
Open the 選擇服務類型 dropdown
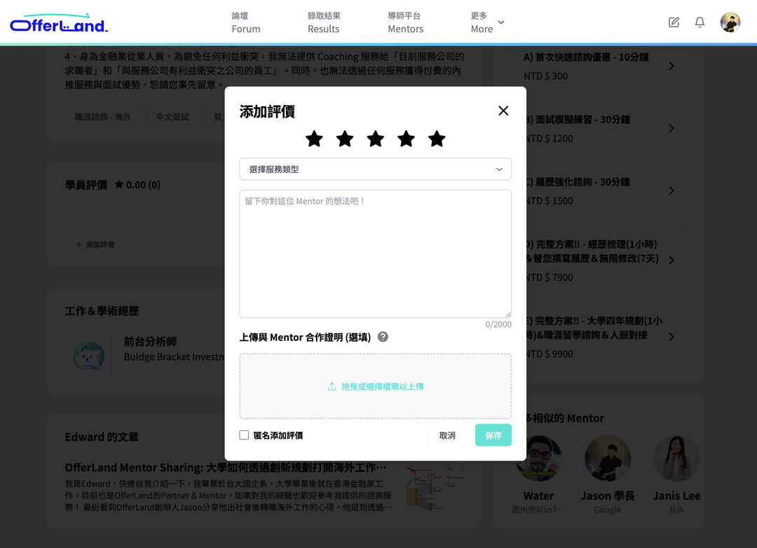376,169
